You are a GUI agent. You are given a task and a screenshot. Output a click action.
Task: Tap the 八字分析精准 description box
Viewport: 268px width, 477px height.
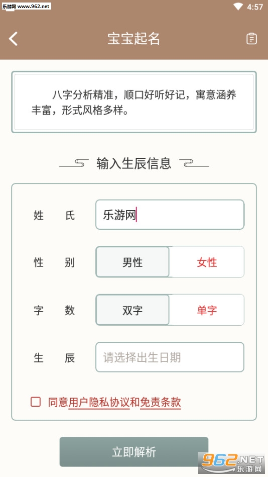pyautogui.click(x=134, y=102)
